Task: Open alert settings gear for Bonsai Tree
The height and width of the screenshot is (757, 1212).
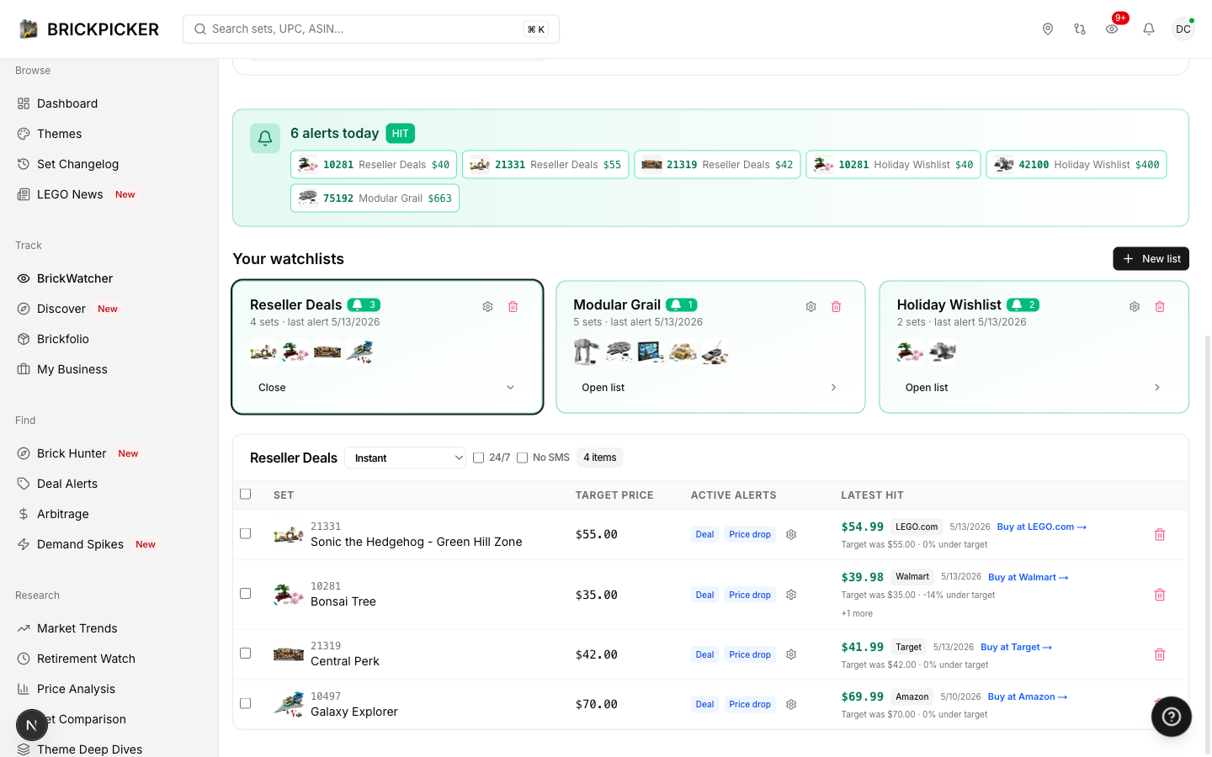Action: [791, 595]
